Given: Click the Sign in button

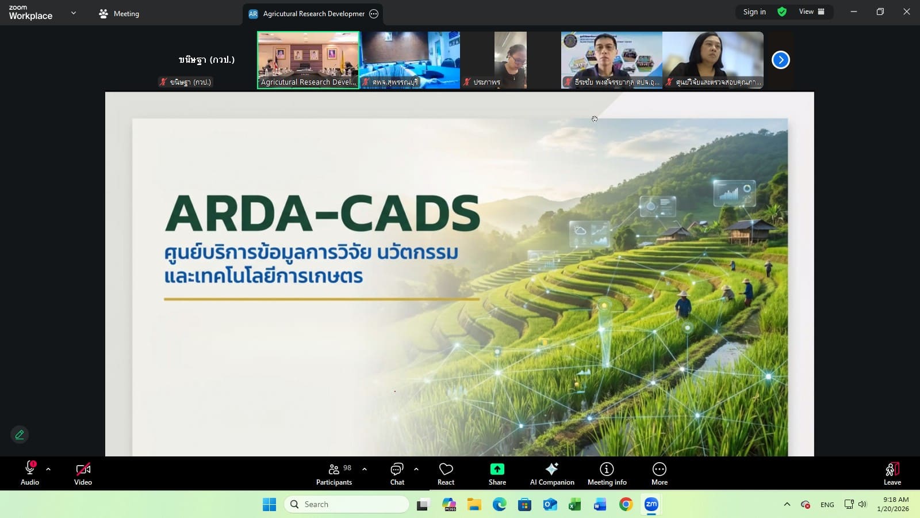Looking at the screenshot, I should click(754, 12).
